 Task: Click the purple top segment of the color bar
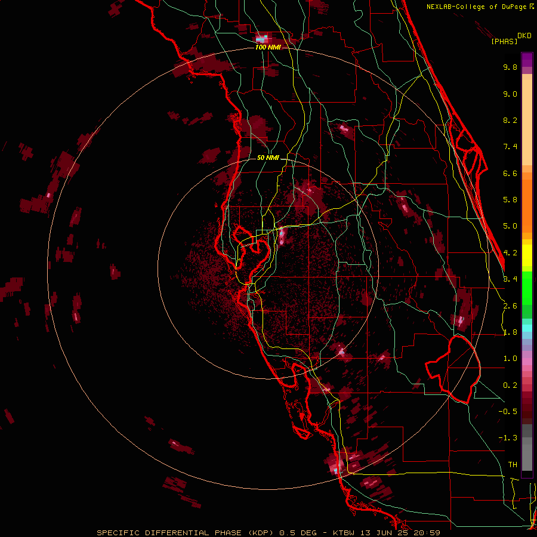pyautogui.click(x=527, y=60)
